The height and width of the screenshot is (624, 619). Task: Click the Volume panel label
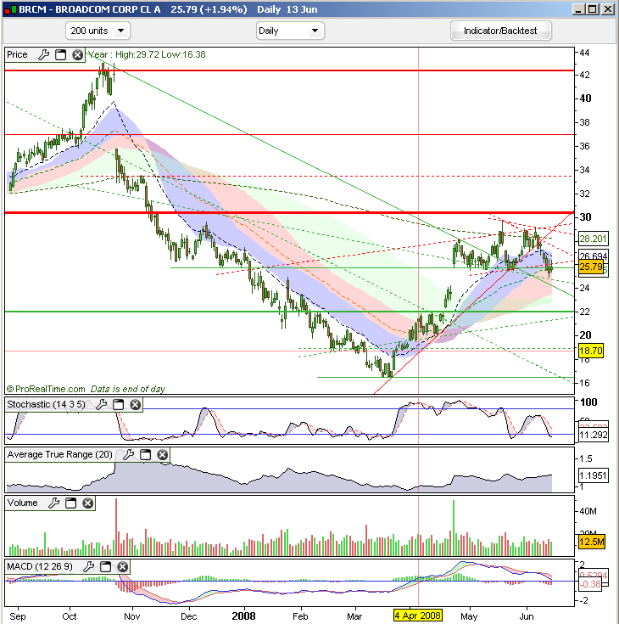pos(22,503)
